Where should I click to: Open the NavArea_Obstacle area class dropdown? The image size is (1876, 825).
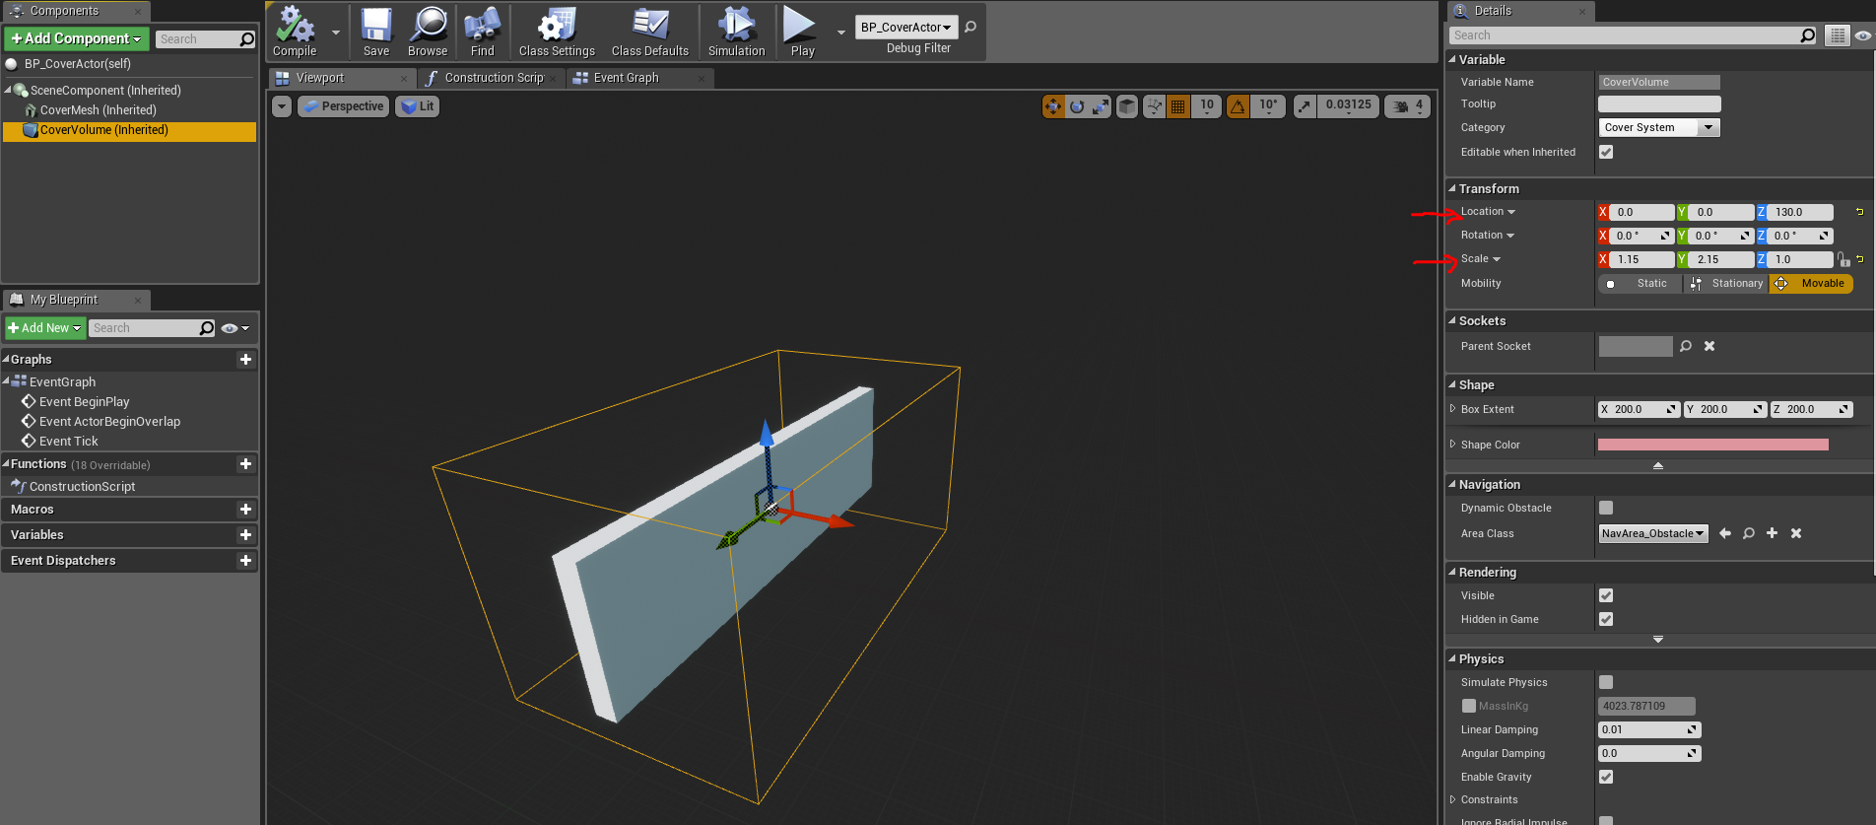1653,533
